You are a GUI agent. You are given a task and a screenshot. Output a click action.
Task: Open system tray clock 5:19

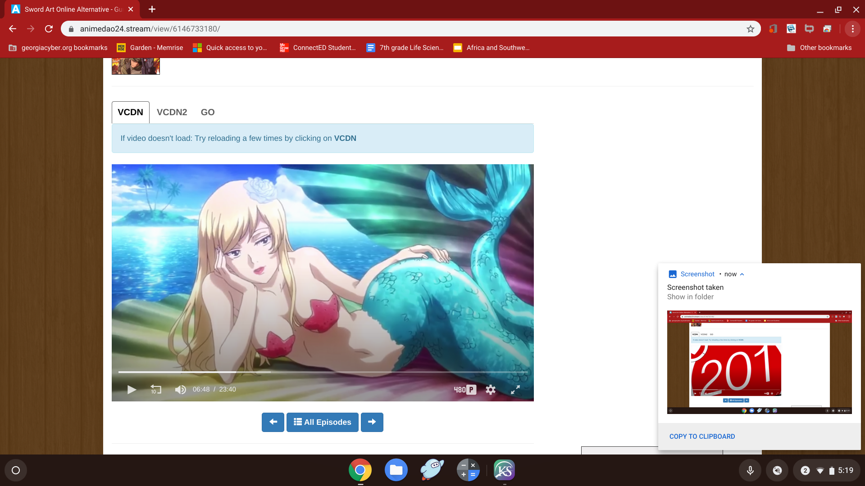coord(845,470)
